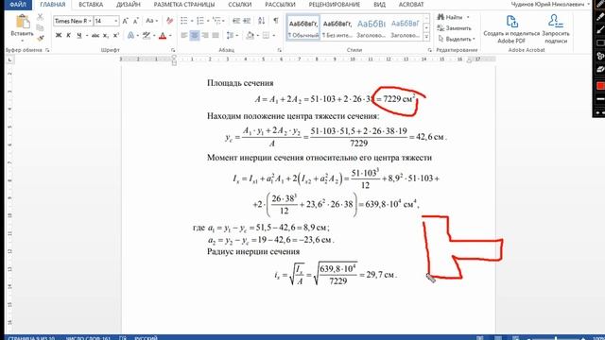Screen dimensions: 605x340
Task: Toggle Bold (Ж) formatting
Action: coord(59,36)
